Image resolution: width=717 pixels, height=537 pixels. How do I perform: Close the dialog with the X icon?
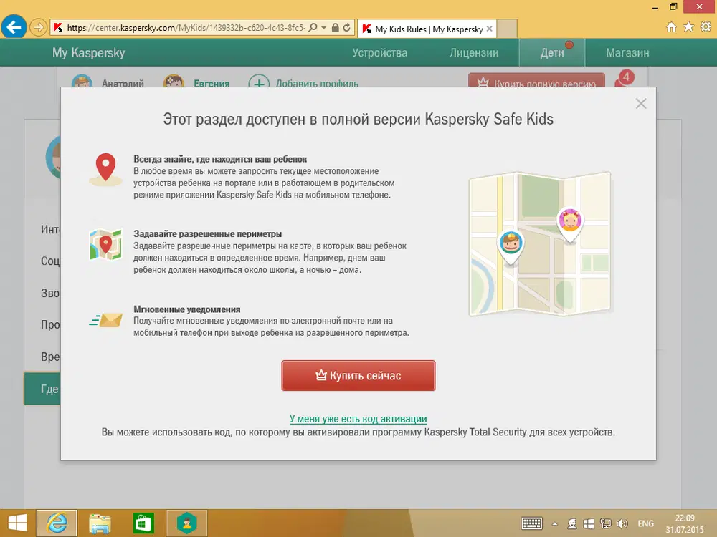(640, 104)
